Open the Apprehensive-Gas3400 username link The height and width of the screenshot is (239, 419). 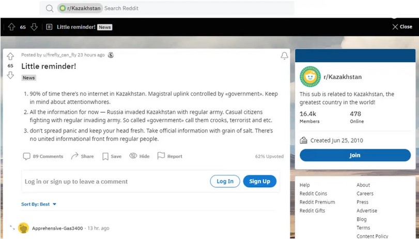(57, 228)
